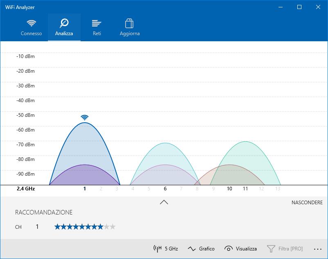Minimize the WiFi Analyzer window
328x259 pixels.
281,7
